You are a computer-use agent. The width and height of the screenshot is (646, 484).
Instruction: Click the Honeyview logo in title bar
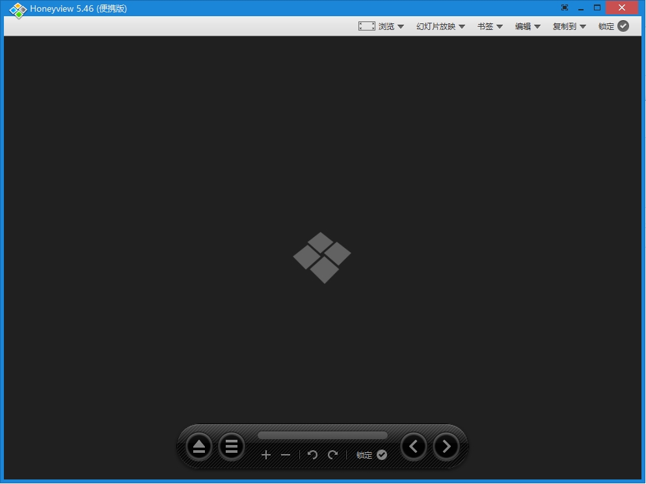[18, 10]
